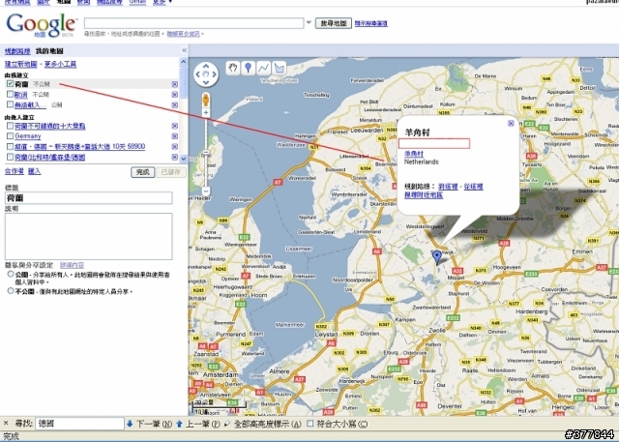Check the 荷蘭不可錯過的十大景點 checkbox
The width and height of the screenshot is (619, 442).
pos(11,126)
